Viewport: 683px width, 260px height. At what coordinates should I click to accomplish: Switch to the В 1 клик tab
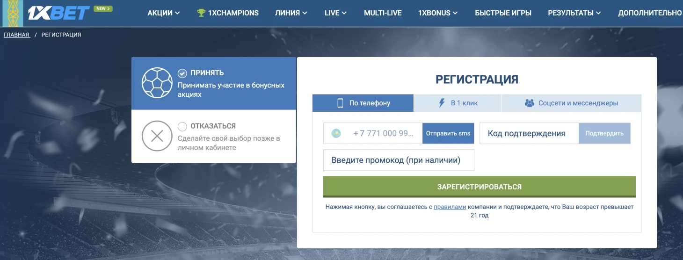pos(458,103)
